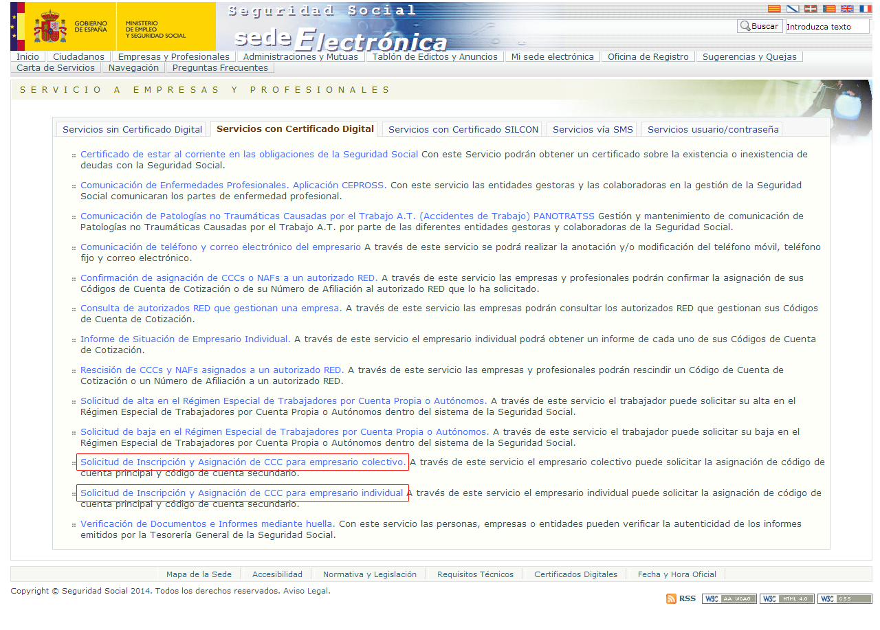880x630 pixels.
Task: Select the French flag icon
Action: [865, 9]
